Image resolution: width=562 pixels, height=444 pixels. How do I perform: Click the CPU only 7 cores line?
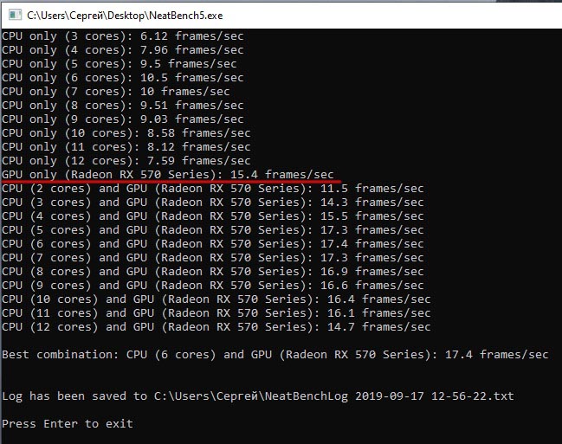coord(116,92)
